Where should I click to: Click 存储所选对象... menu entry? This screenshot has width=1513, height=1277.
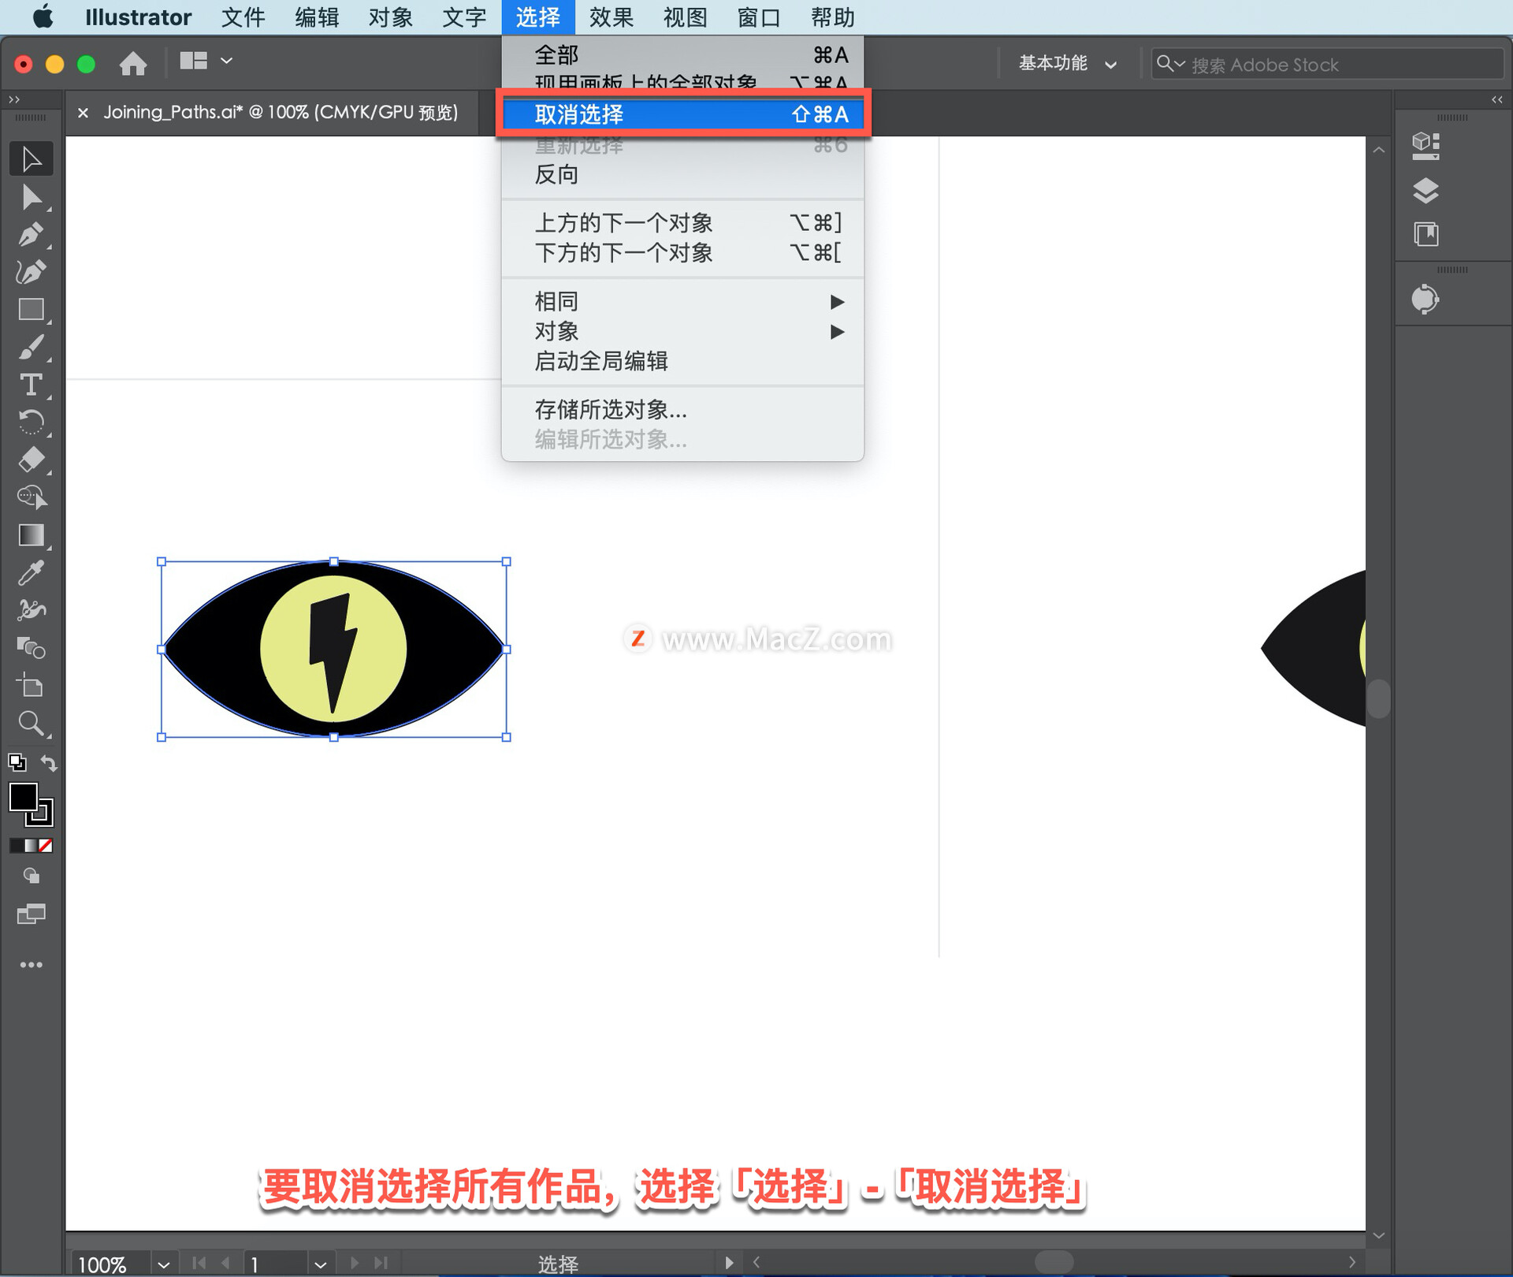pos(611,410)
